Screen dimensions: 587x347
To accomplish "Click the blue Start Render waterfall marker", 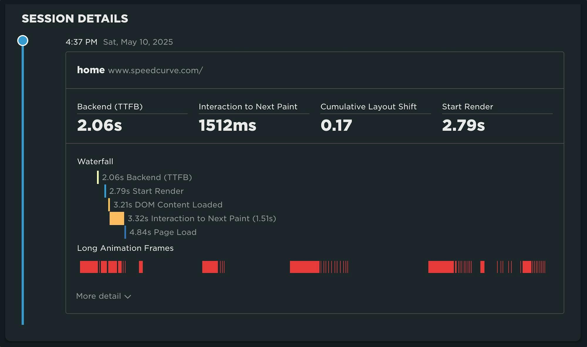I will (x=105, y=191).
